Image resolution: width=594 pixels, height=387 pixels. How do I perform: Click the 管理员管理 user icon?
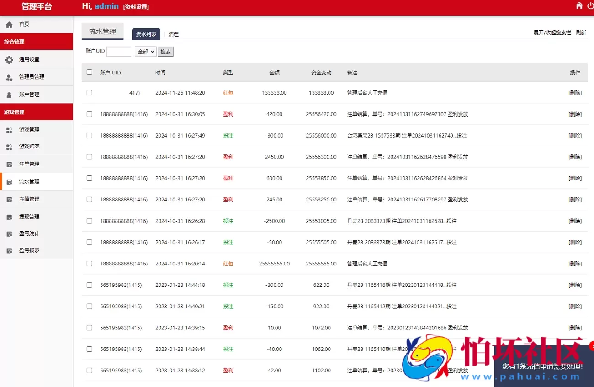pos(9,77)
